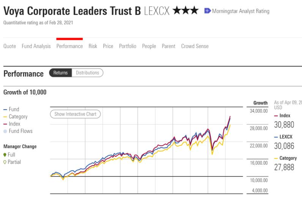
Task: Click the LEXCX blue color swatch
Action: [x=276, y=137]
